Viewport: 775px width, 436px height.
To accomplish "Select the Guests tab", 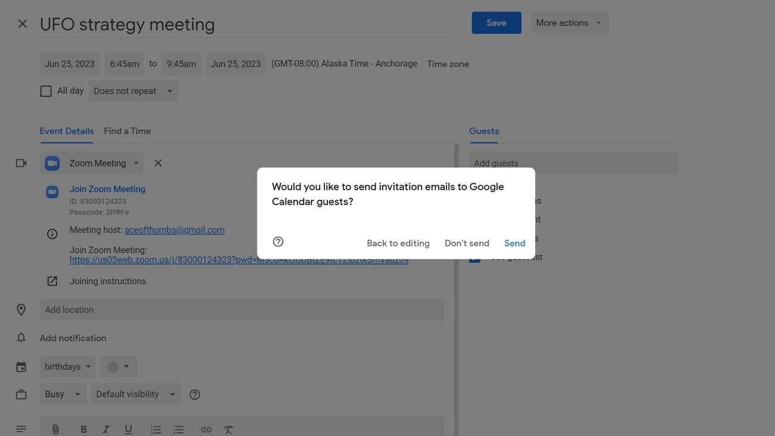I will pos(483,131).
